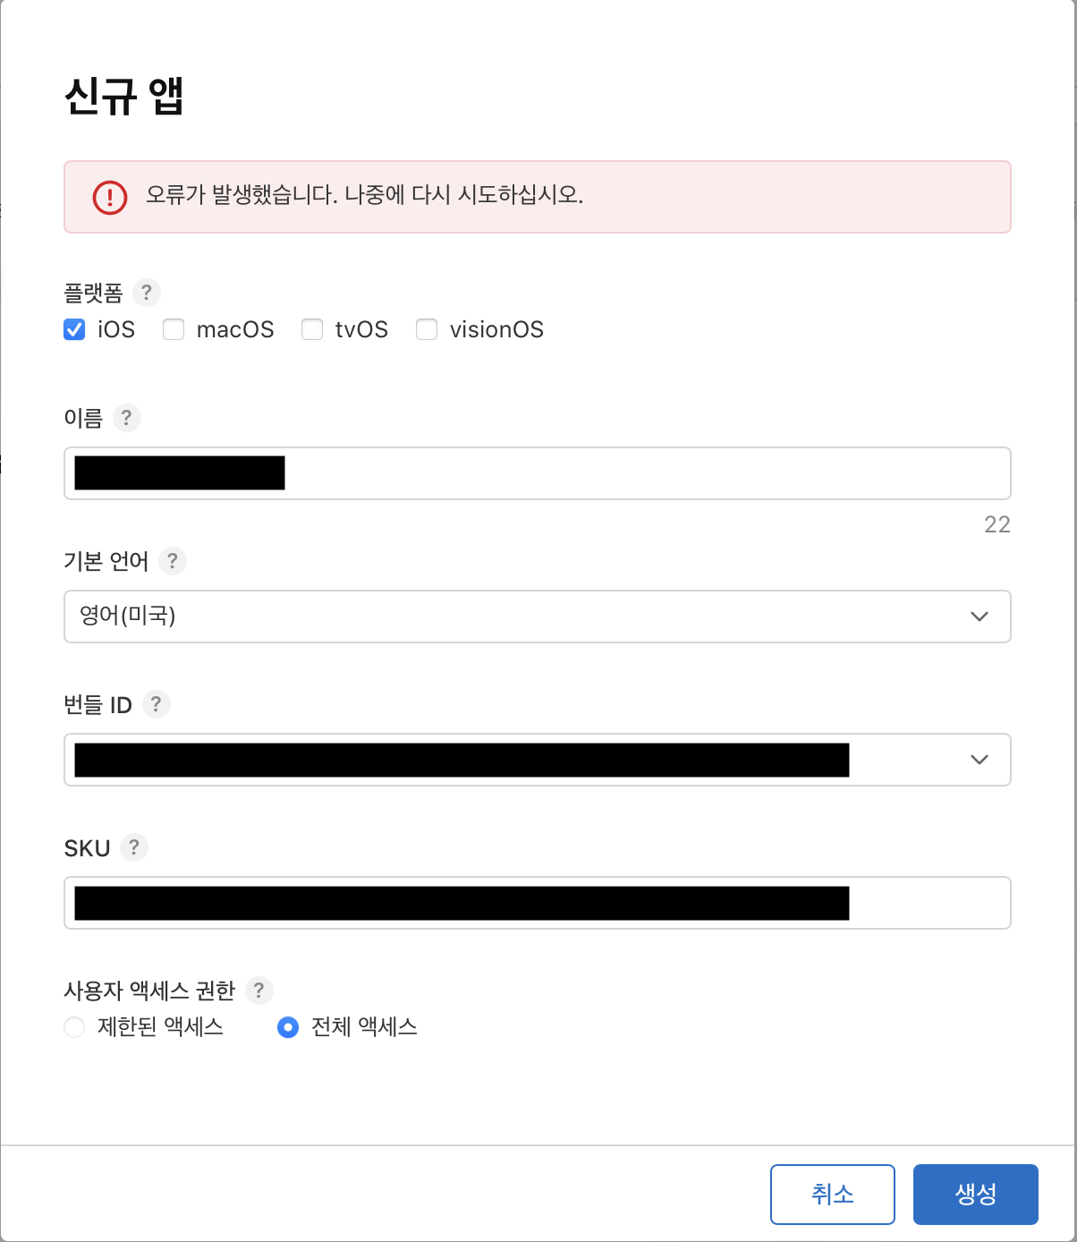Uncheck the iOS platform checkbox
The width and height of the screenshot is (1077, 1242).
pos(74,329)
